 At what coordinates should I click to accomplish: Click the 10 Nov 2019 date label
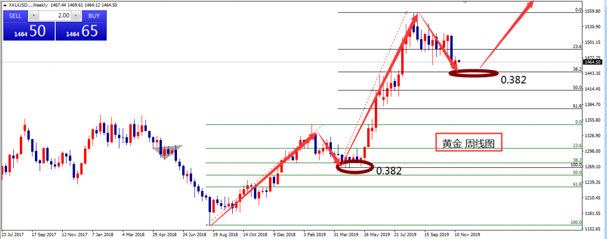point(467,235)
